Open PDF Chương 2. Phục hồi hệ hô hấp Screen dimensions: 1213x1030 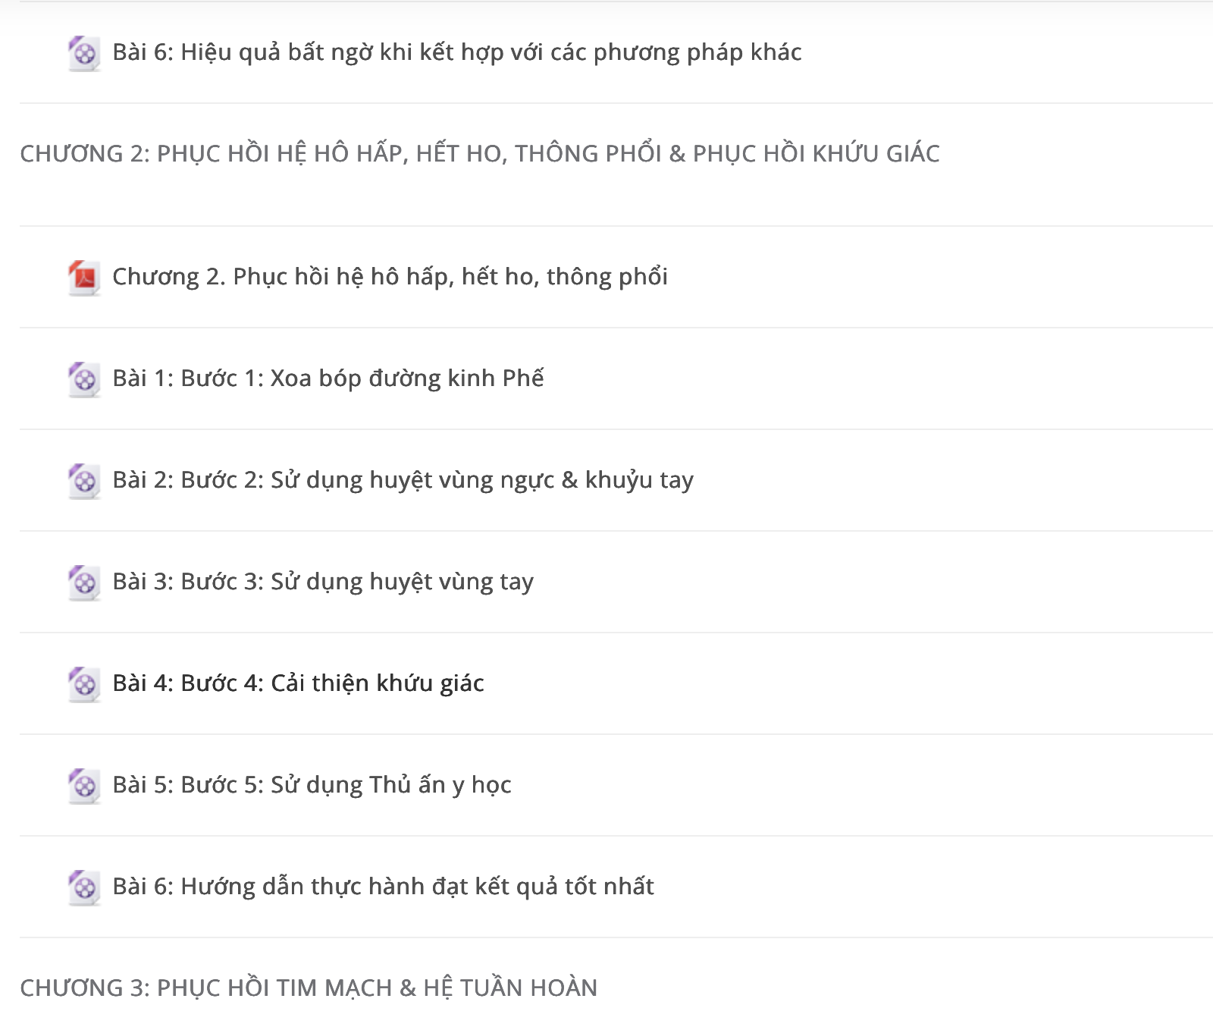pyautogui.click(x=390, y=277)
